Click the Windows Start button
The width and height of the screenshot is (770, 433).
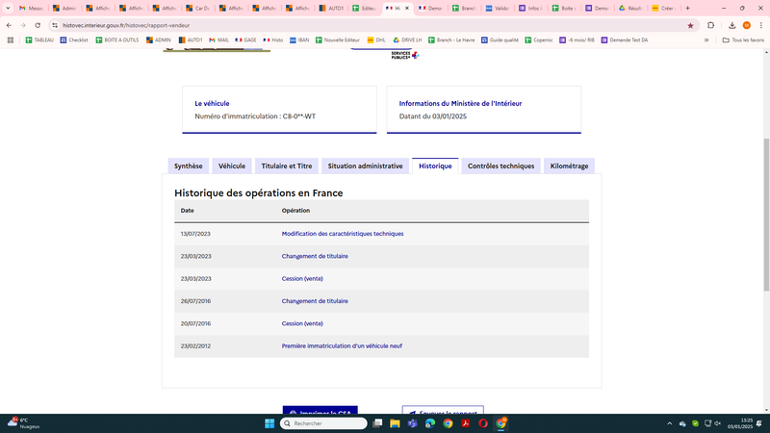(x=269, y=423)
